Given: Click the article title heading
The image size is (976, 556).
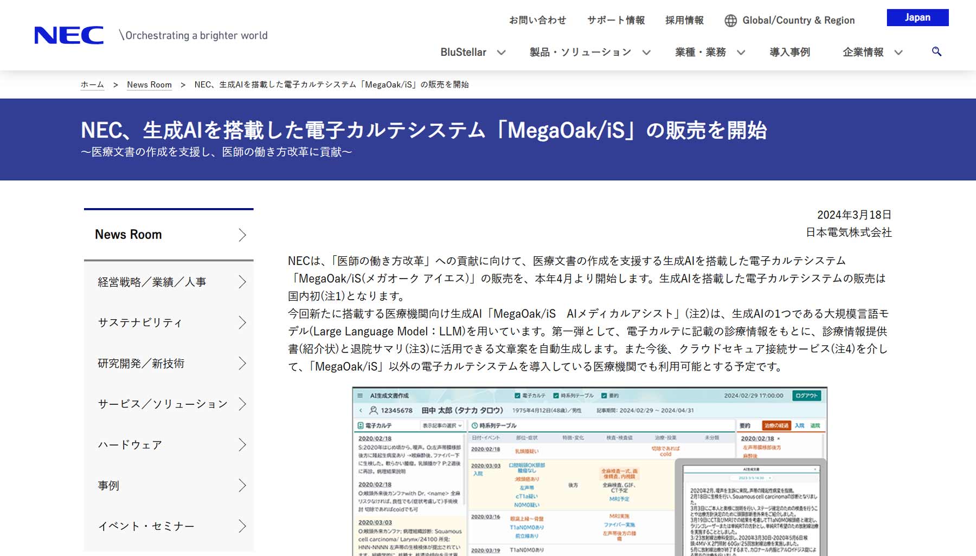Looking at the screenshot, I should tap(423, 130).
